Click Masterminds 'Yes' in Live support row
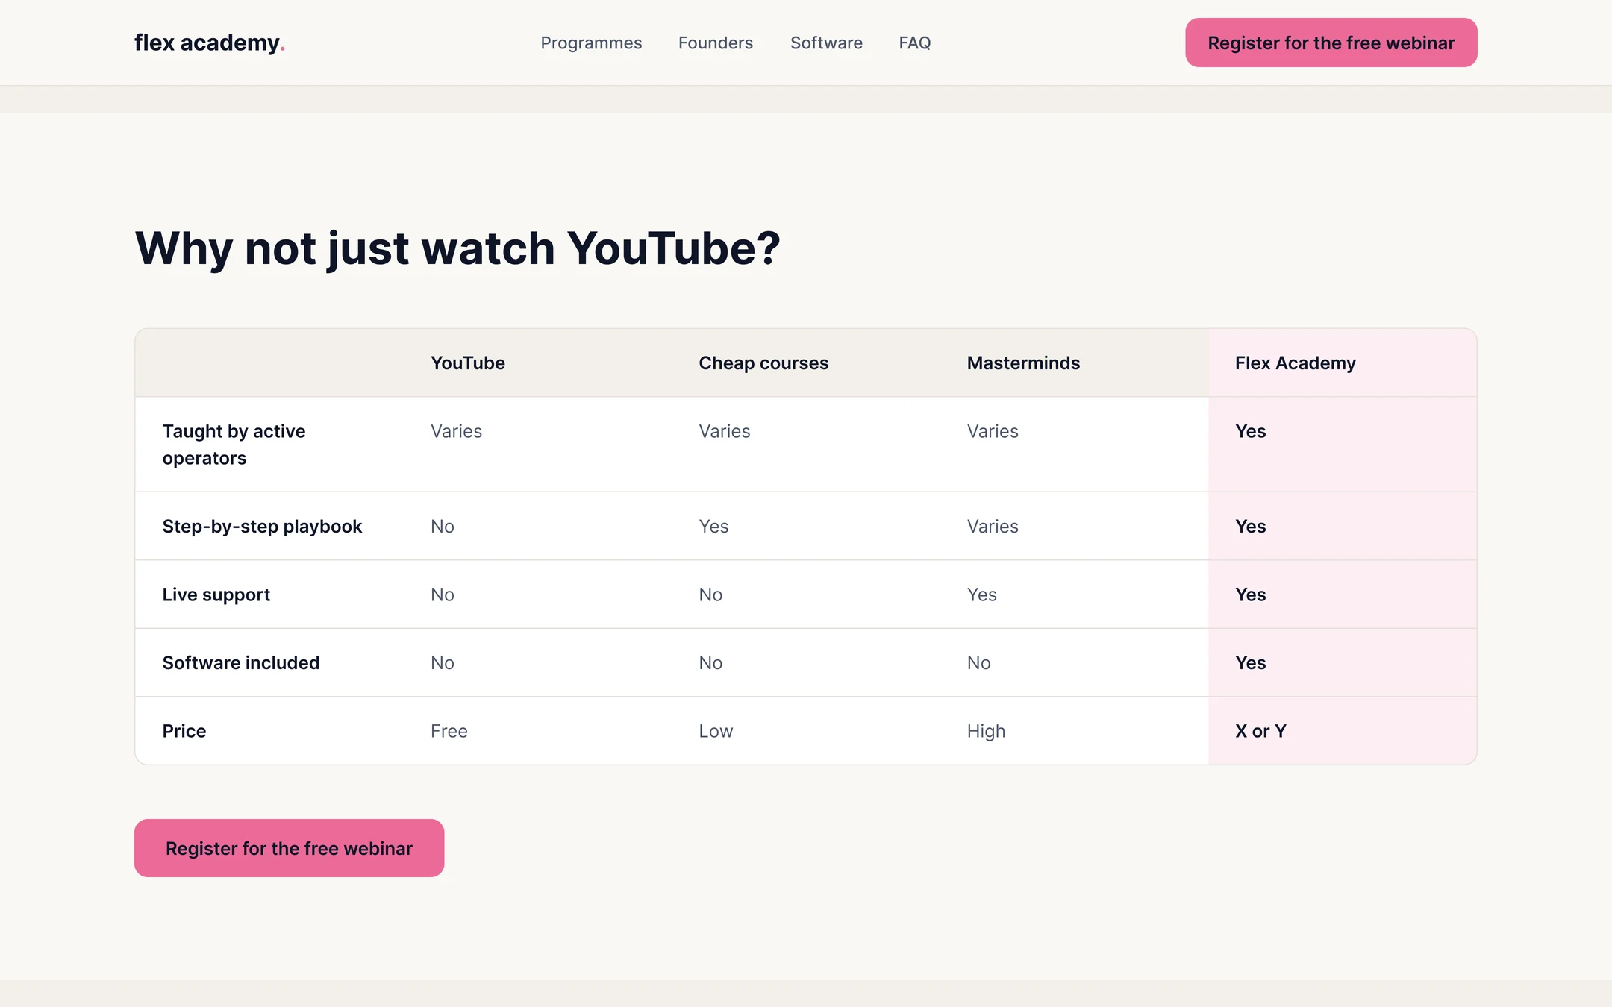The width and height of the screenshot is (1612, 1007). pyautogui.click(x=982, y=595)
